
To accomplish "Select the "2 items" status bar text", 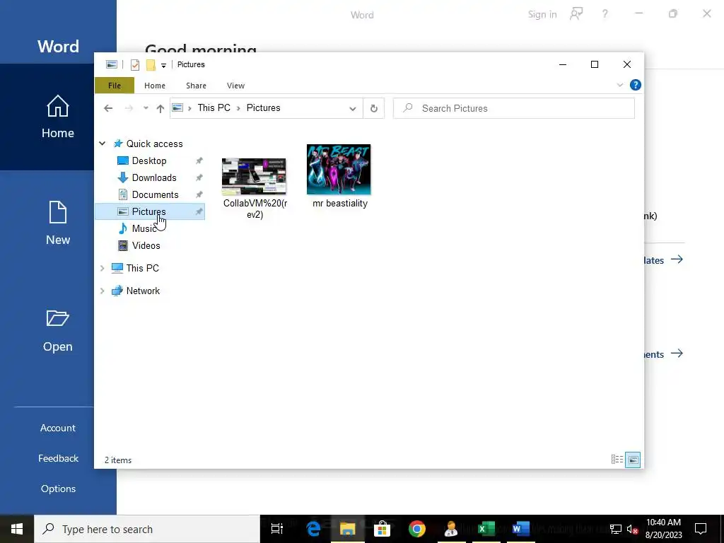I will pyautogui.click(x=118, y=460).
